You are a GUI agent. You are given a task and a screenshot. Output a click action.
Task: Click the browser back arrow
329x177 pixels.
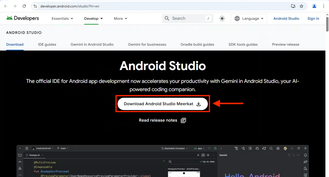point(6,6)
